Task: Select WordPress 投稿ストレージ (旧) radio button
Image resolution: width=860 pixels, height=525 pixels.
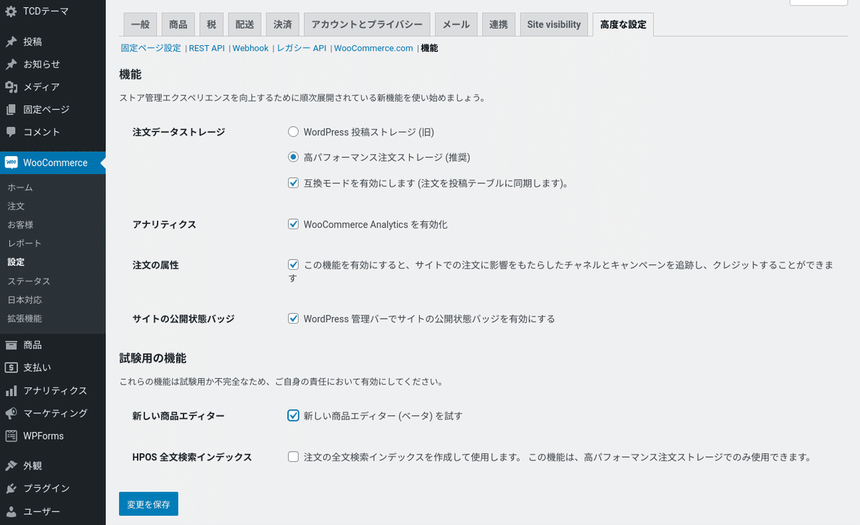Action: (x=293, y=132)
